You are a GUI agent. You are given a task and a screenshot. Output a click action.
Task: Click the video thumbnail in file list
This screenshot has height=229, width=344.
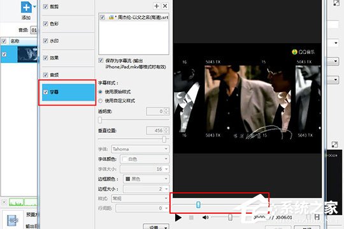coord(27,54)
